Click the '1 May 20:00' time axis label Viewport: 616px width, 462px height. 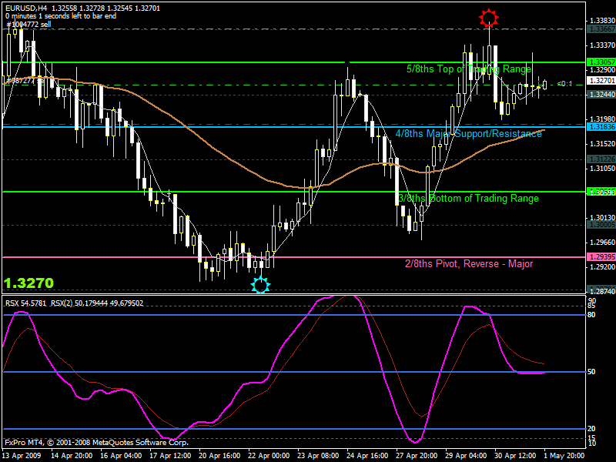coord(564,456)
